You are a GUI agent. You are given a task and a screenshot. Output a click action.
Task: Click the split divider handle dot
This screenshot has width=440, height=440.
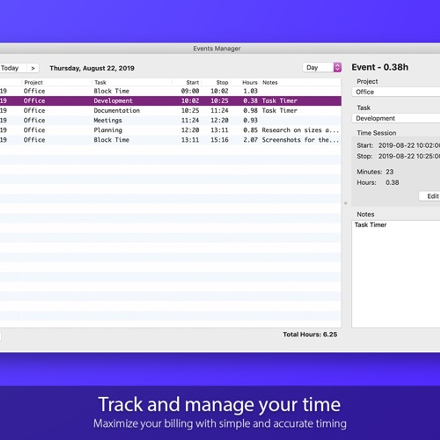pos(346,203)
